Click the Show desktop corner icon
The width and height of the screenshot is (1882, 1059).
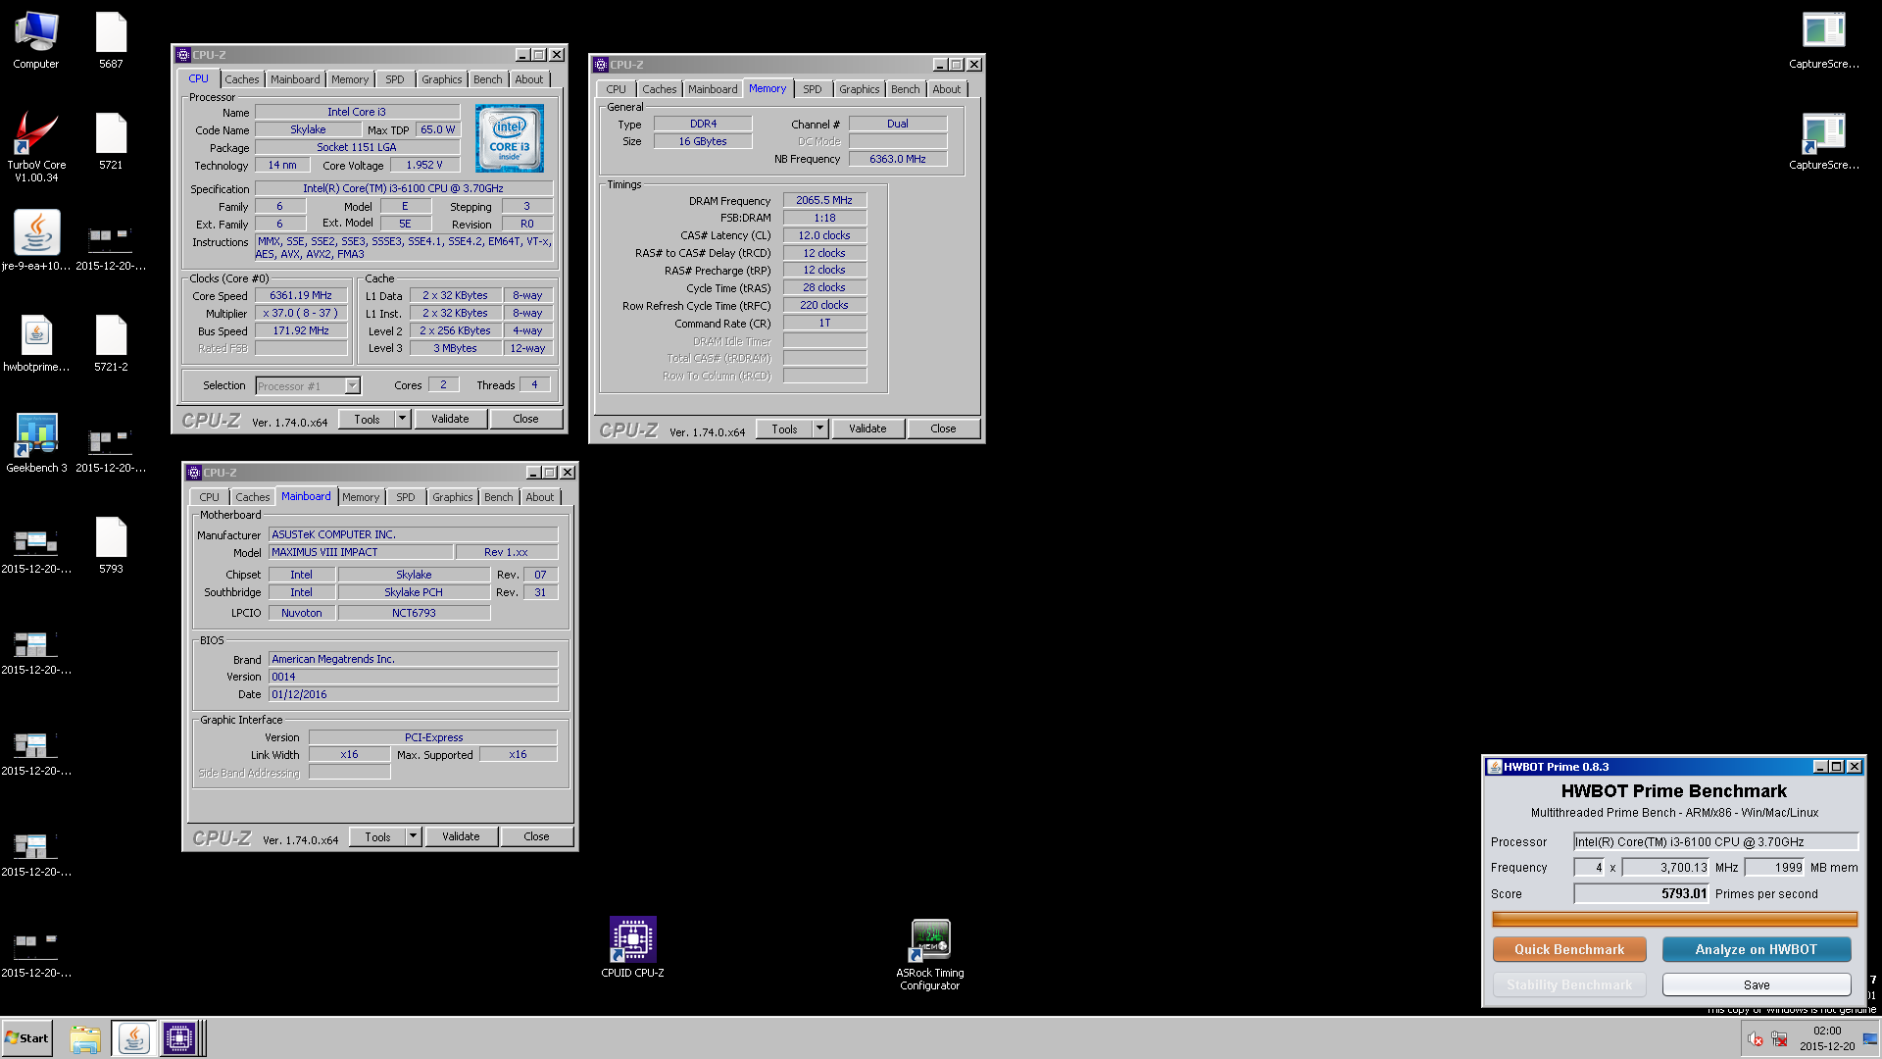(x=1870, y=1039)
